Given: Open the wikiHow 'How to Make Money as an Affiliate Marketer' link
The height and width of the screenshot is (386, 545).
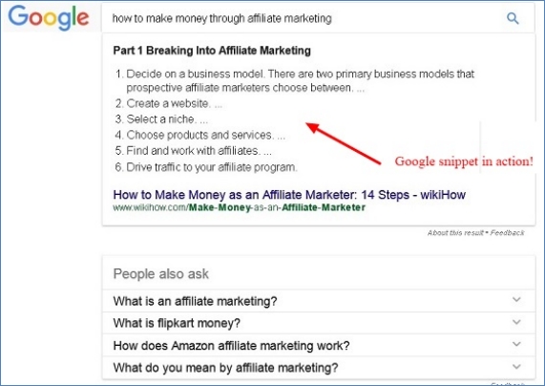Looking at the screenshot, I should pyautogui.click(x=289, y=195).
